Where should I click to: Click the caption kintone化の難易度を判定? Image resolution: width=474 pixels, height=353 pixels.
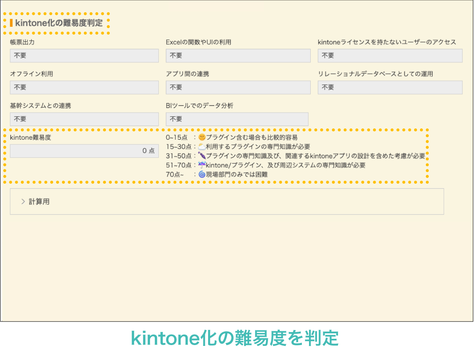click(234, 338)
